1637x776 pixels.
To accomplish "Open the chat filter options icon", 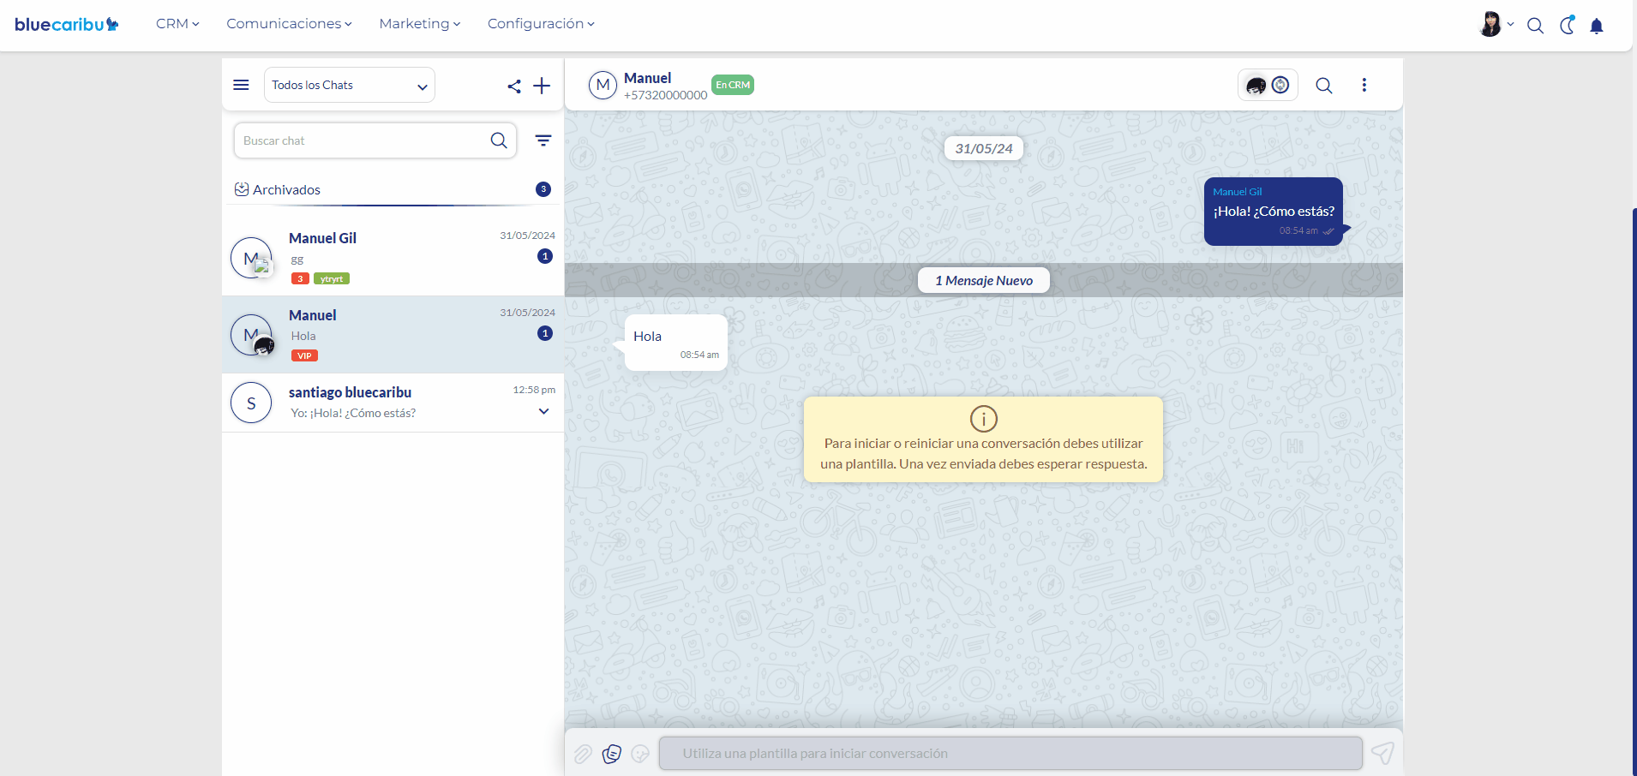I will pos(543,140).
